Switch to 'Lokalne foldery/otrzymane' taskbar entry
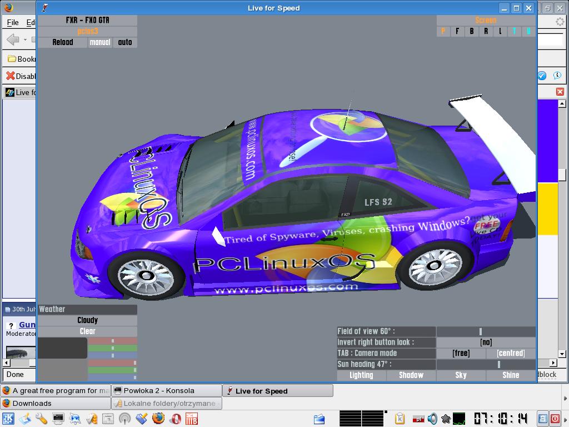 (166, 404)
